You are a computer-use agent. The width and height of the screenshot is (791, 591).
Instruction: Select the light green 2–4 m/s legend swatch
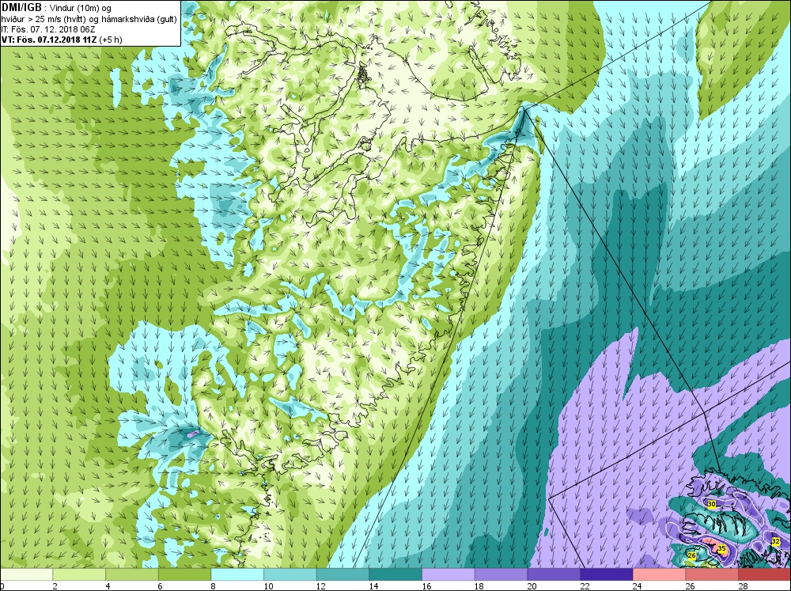(79, 574)
